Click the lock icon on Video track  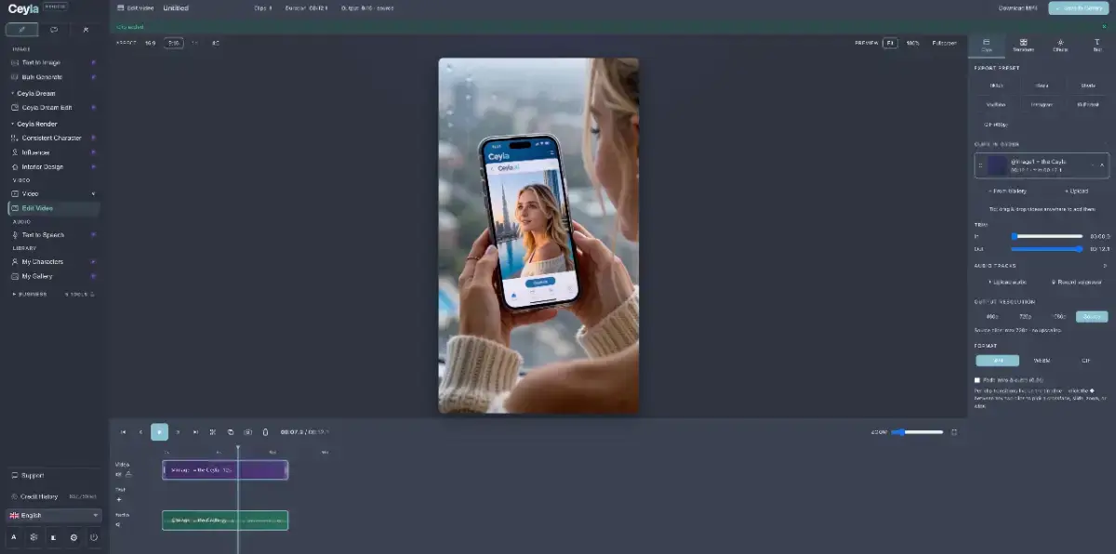point(128,474)
